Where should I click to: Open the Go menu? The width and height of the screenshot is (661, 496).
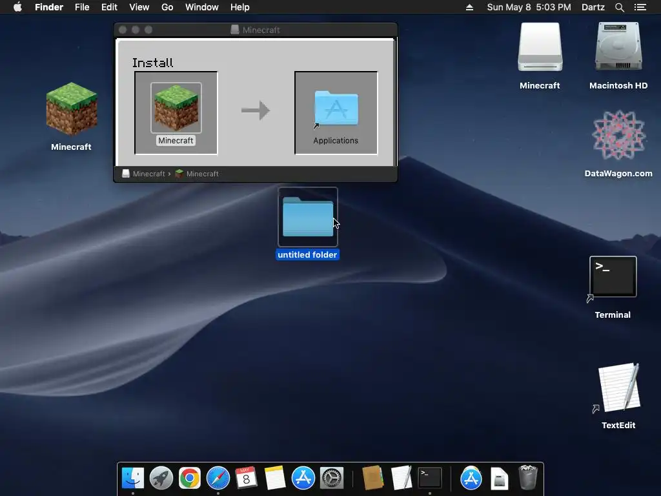click(167, 7)
